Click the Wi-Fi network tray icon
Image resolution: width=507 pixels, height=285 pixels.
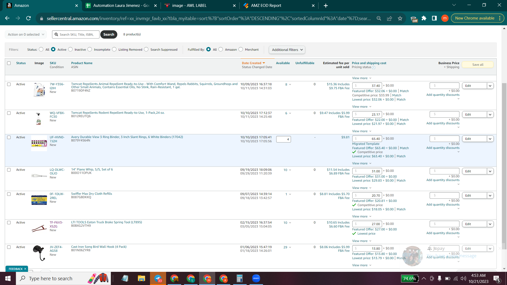pos(456,278)
